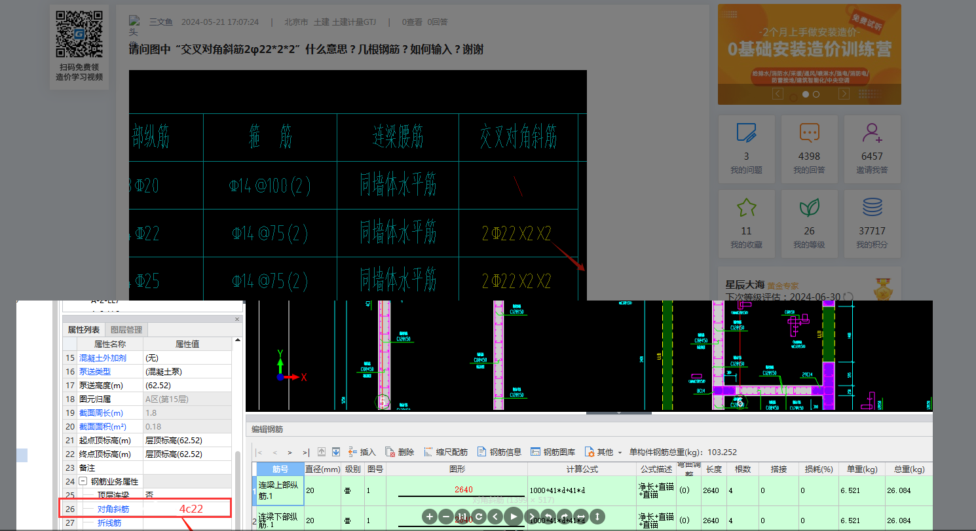Open 我的收藏 star card
This screenshot has height=531, width=976.
[746, 223]
